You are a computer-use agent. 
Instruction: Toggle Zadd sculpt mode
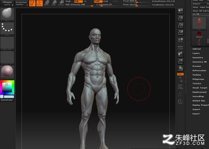98,1
